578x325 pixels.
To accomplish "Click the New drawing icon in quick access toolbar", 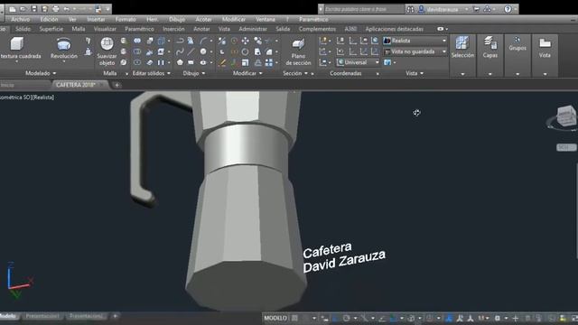I will (x=13, y=9).
